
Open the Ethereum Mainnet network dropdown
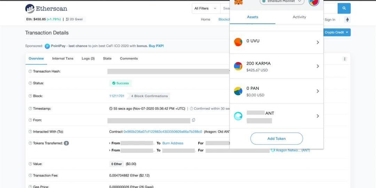pos(282,2)
